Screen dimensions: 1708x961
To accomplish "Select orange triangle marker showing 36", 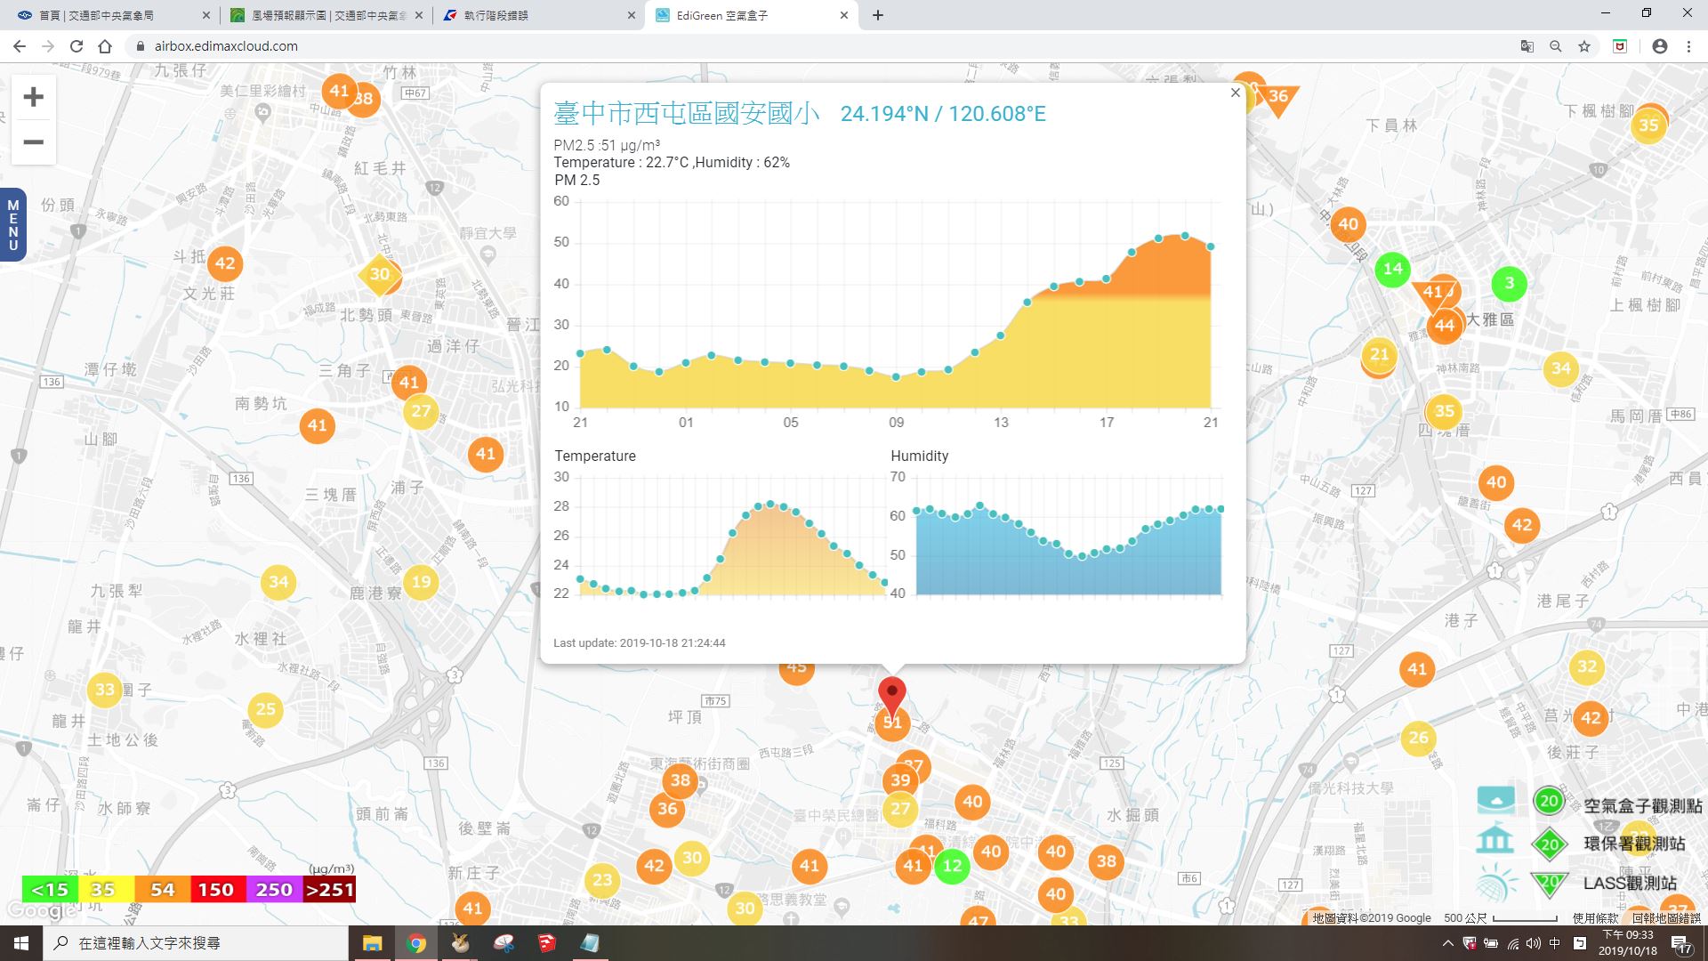I will click(x=1278, y=99).
